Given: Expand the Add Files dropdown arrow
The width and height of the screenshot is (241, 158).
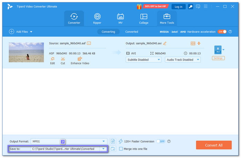Looking at the screenshot, I should click(x=31, y=32).
